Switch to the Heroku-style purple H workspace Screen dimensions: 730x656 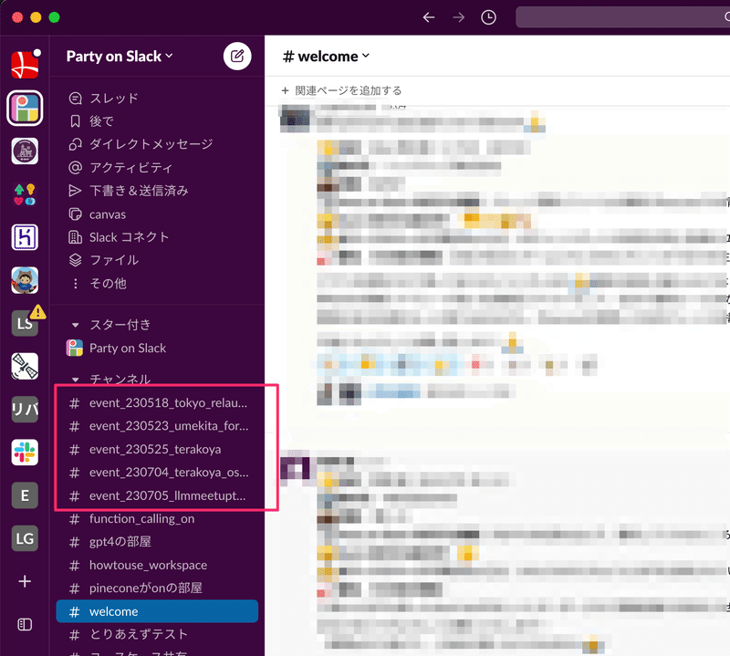point(25,237)
